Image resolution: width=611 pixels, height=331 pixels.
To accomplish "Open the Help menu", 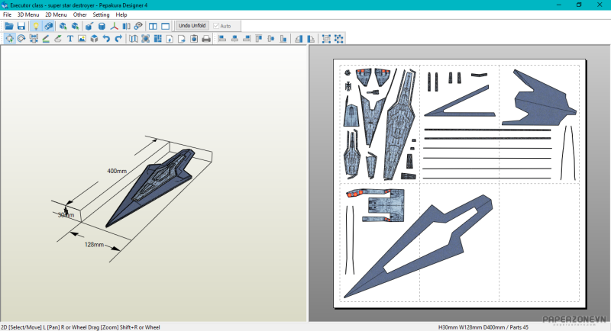I will [121, 14].
